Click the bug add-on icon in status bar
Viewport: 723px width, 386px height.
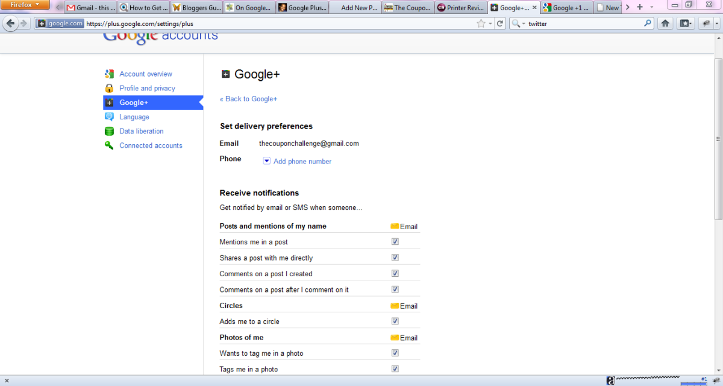(x=716, y=381)
